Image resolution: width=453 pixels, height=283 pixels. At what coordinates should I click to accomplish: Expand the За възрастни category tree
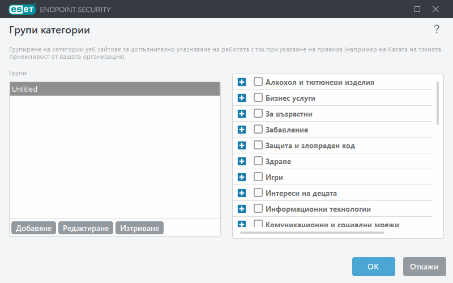point(242,114)
